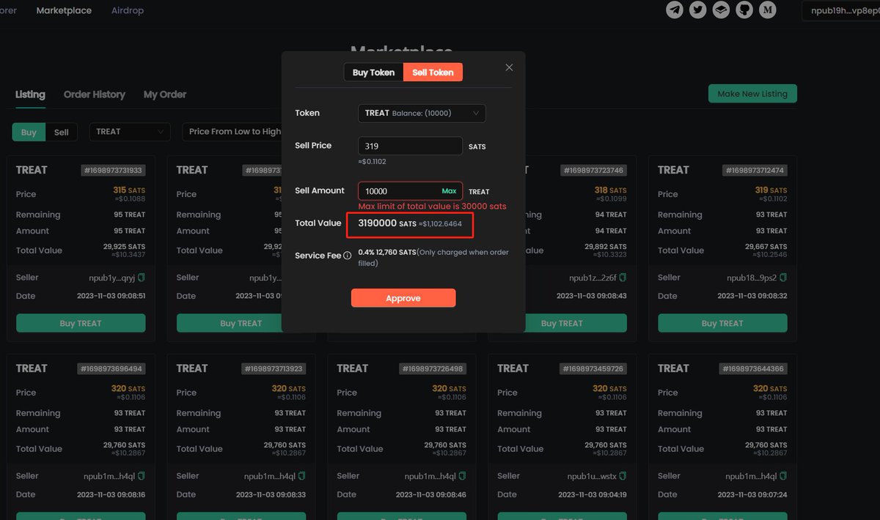The width and height of the screenshot is (880, 520).
Task: Click the 315 SATS price value
Action: (x=129, y=190)
